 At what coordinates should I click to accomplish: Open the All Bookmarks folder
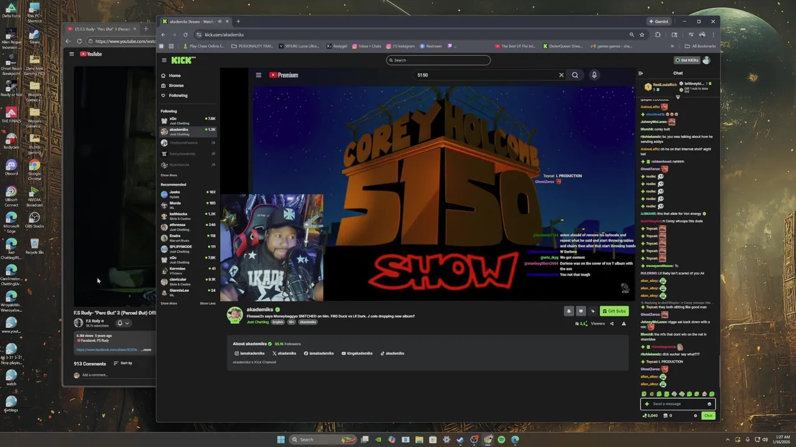pyautogui.click(x=700, y=46)
